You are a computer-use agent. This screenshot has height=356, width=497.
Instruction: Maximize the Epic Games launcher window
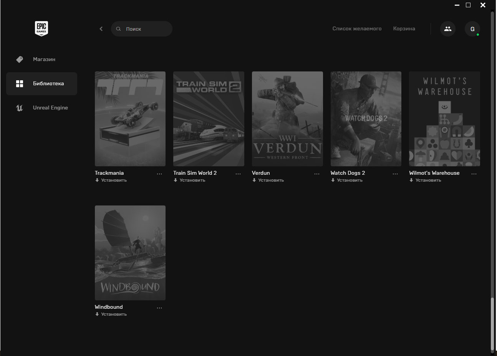tap(468, 5)
